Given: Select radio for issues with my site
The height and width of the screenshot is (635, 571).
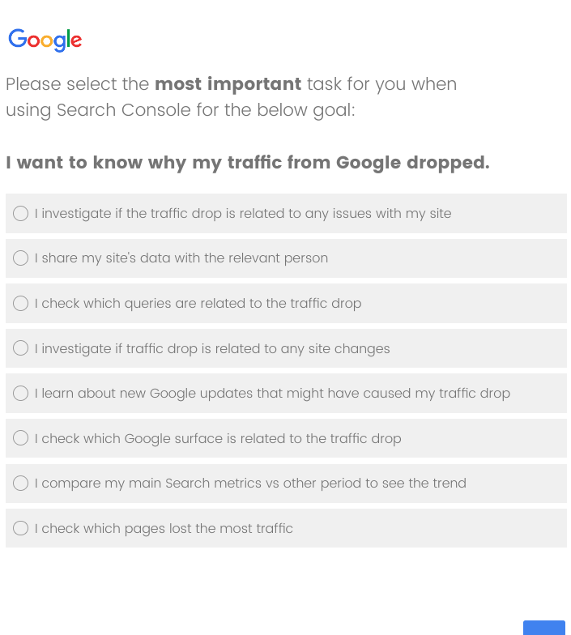Looking at the screenshot, I should click(x=21, y=214).
